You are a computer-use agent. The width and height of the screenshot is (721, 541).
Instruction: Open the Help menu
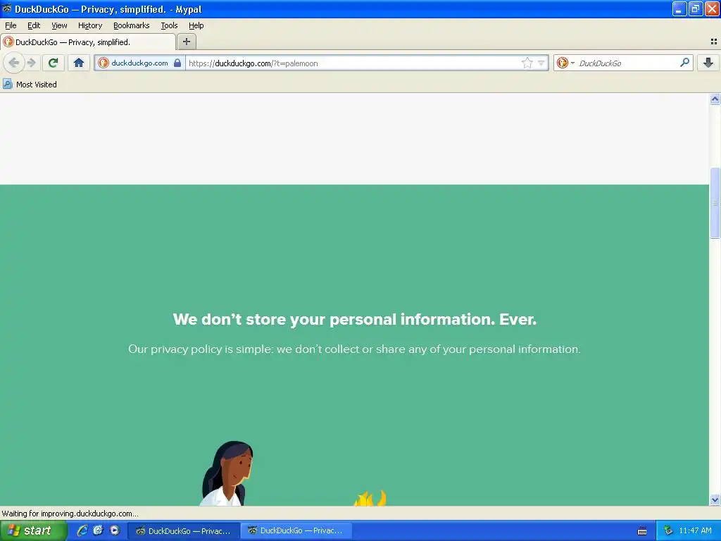196,25
